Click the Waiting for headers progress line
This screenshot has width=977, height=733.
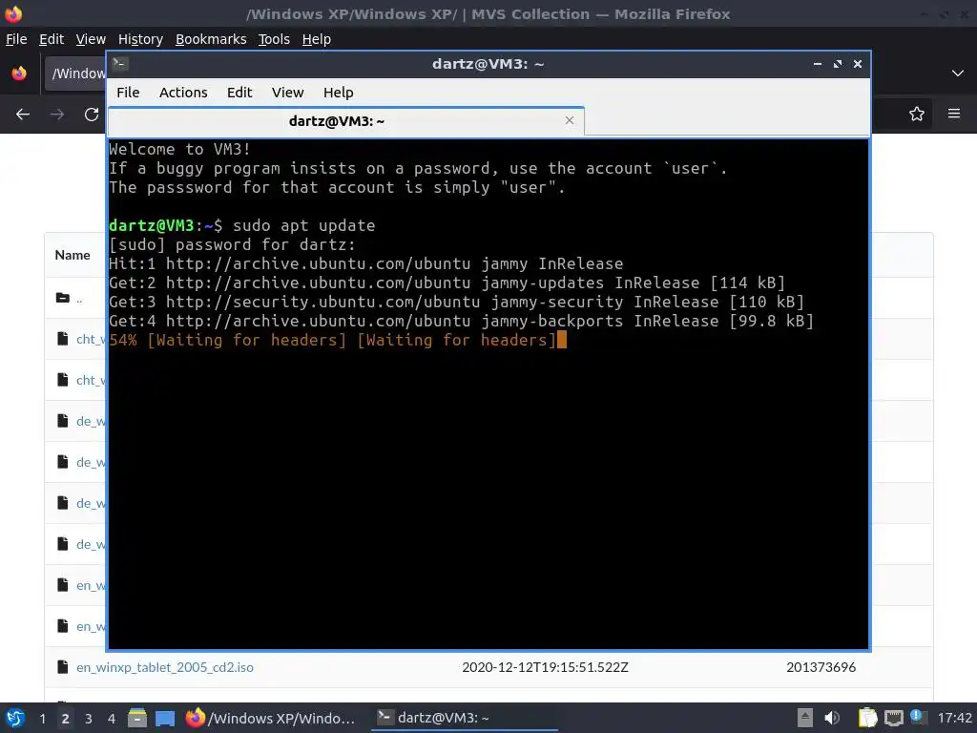click(x=337, y=341)
